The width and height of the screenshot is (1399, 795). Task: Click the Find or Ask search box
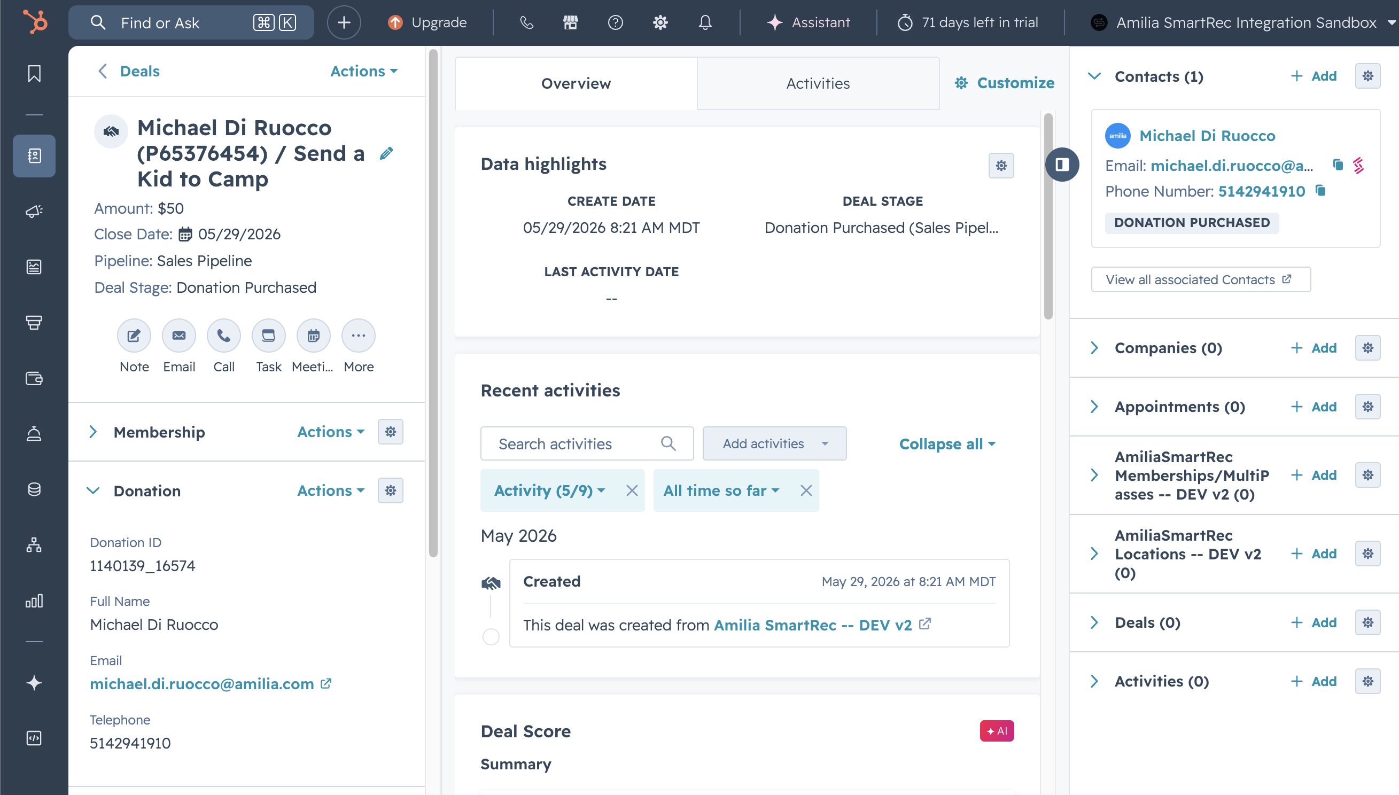191,22
